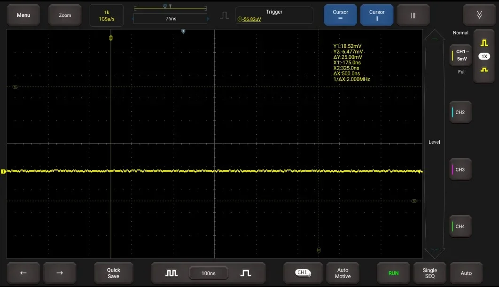
Task: Click the trigger position T marker
Action: [x=183, y=31]
